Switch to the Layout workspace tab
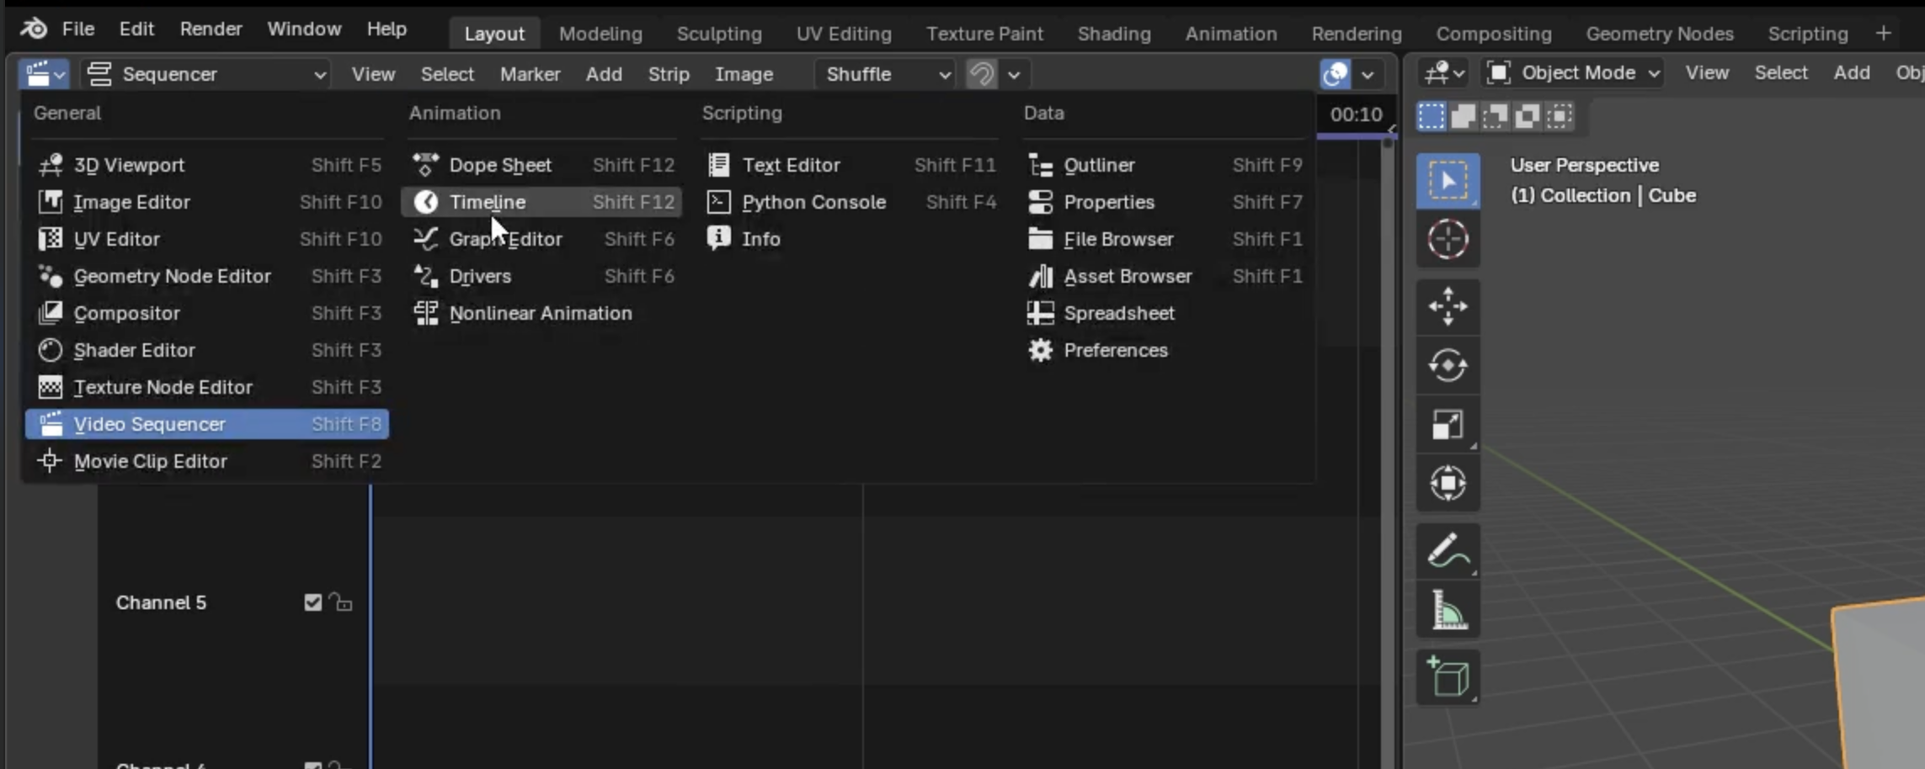Viewport: 1925px width, 769px height. pos(494,34)
